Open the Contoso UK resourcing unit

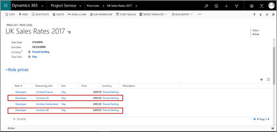point(42,110)
